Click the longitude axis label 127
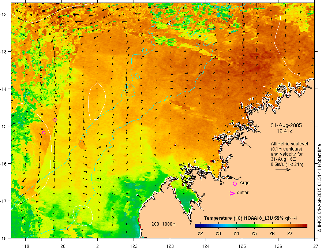Viewport: 322px width, 249px height. click(x=314, y=246)
